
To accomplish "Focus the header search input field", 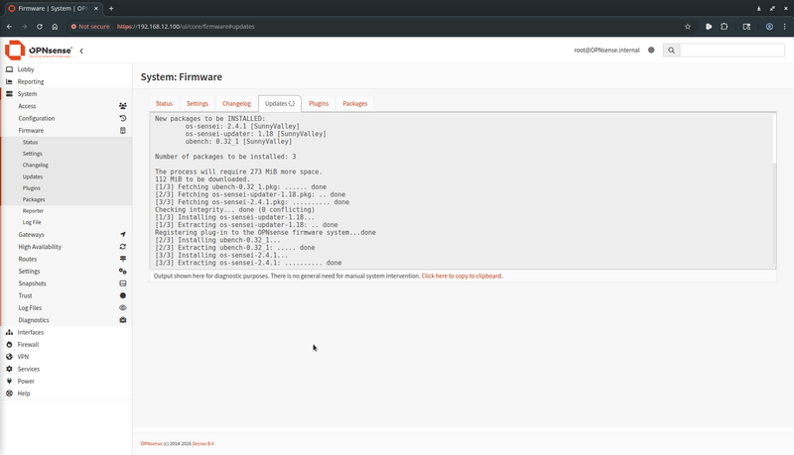I will (x=732, y=50).
